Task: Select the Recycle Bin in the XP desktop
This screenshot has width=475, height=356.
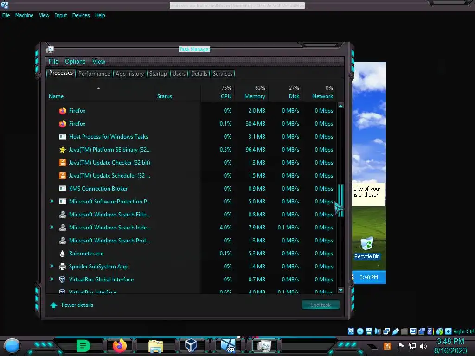Action: pyautogui.click(x=367, y=248)
